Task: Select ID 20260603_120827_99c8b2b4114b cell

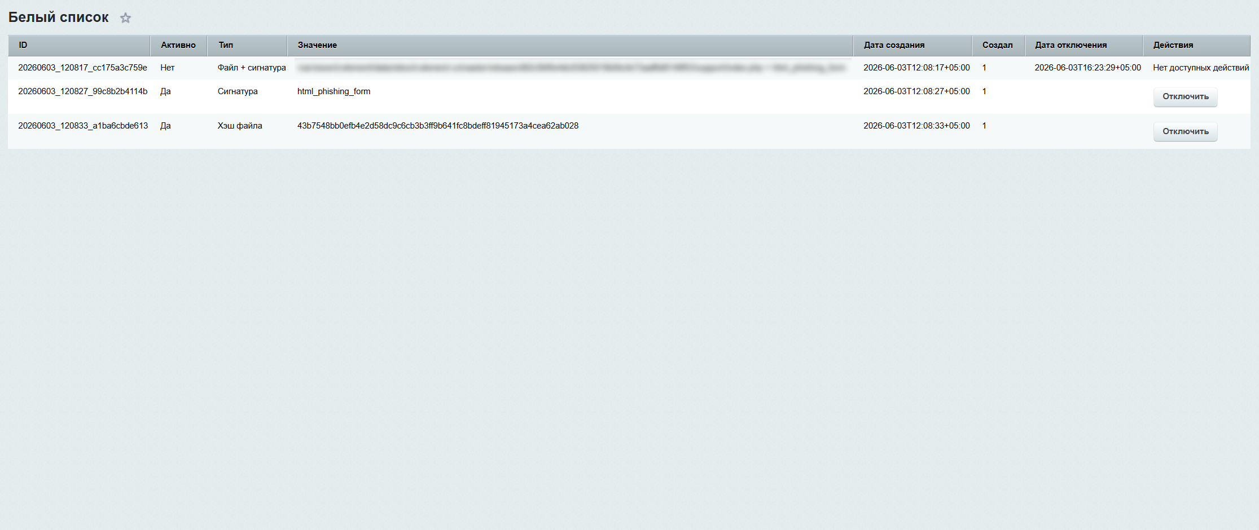Action: (82, 91)
